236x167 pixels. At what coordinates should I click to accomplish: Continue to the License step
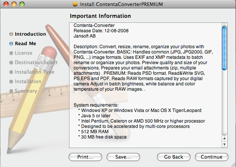pos(212,157)
